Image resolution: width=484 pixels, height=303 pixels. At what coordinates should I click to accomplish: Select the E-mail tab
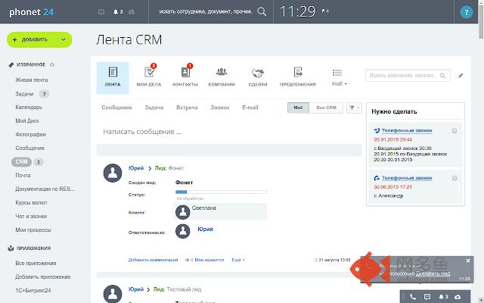(250, 108)
